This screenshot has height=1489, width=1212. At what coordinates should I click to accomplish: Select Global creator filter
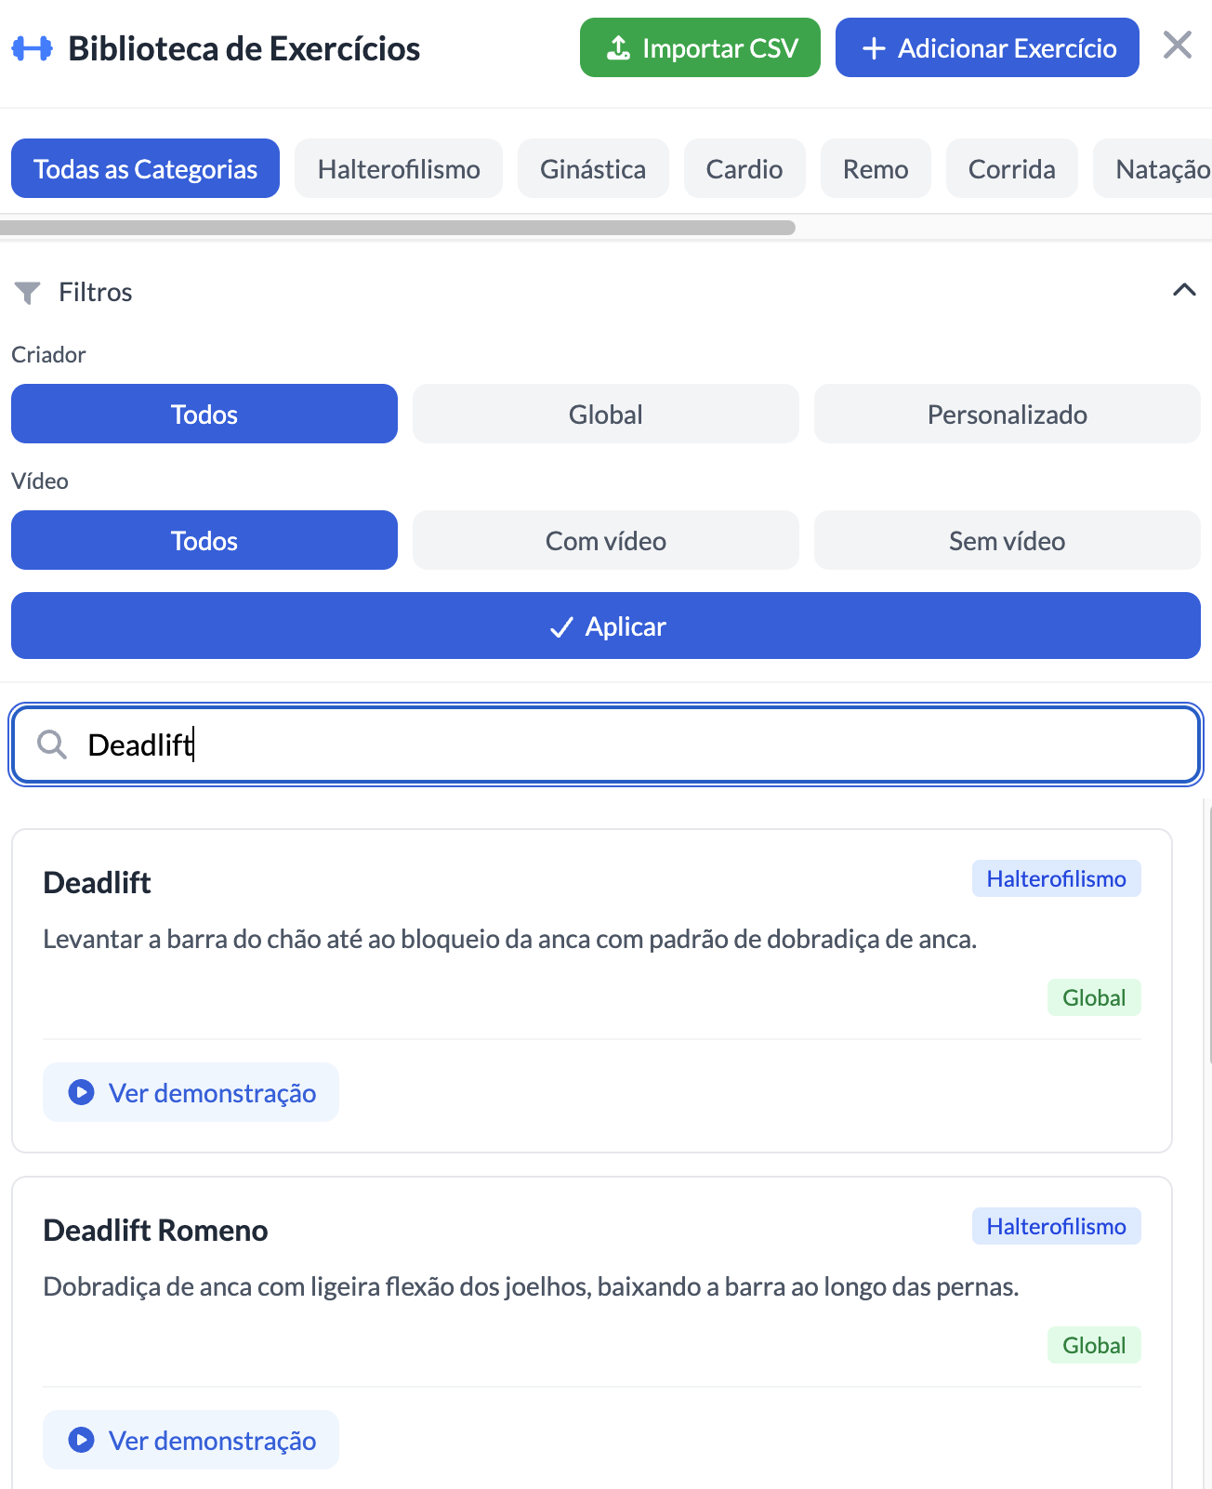pos(605,414)
